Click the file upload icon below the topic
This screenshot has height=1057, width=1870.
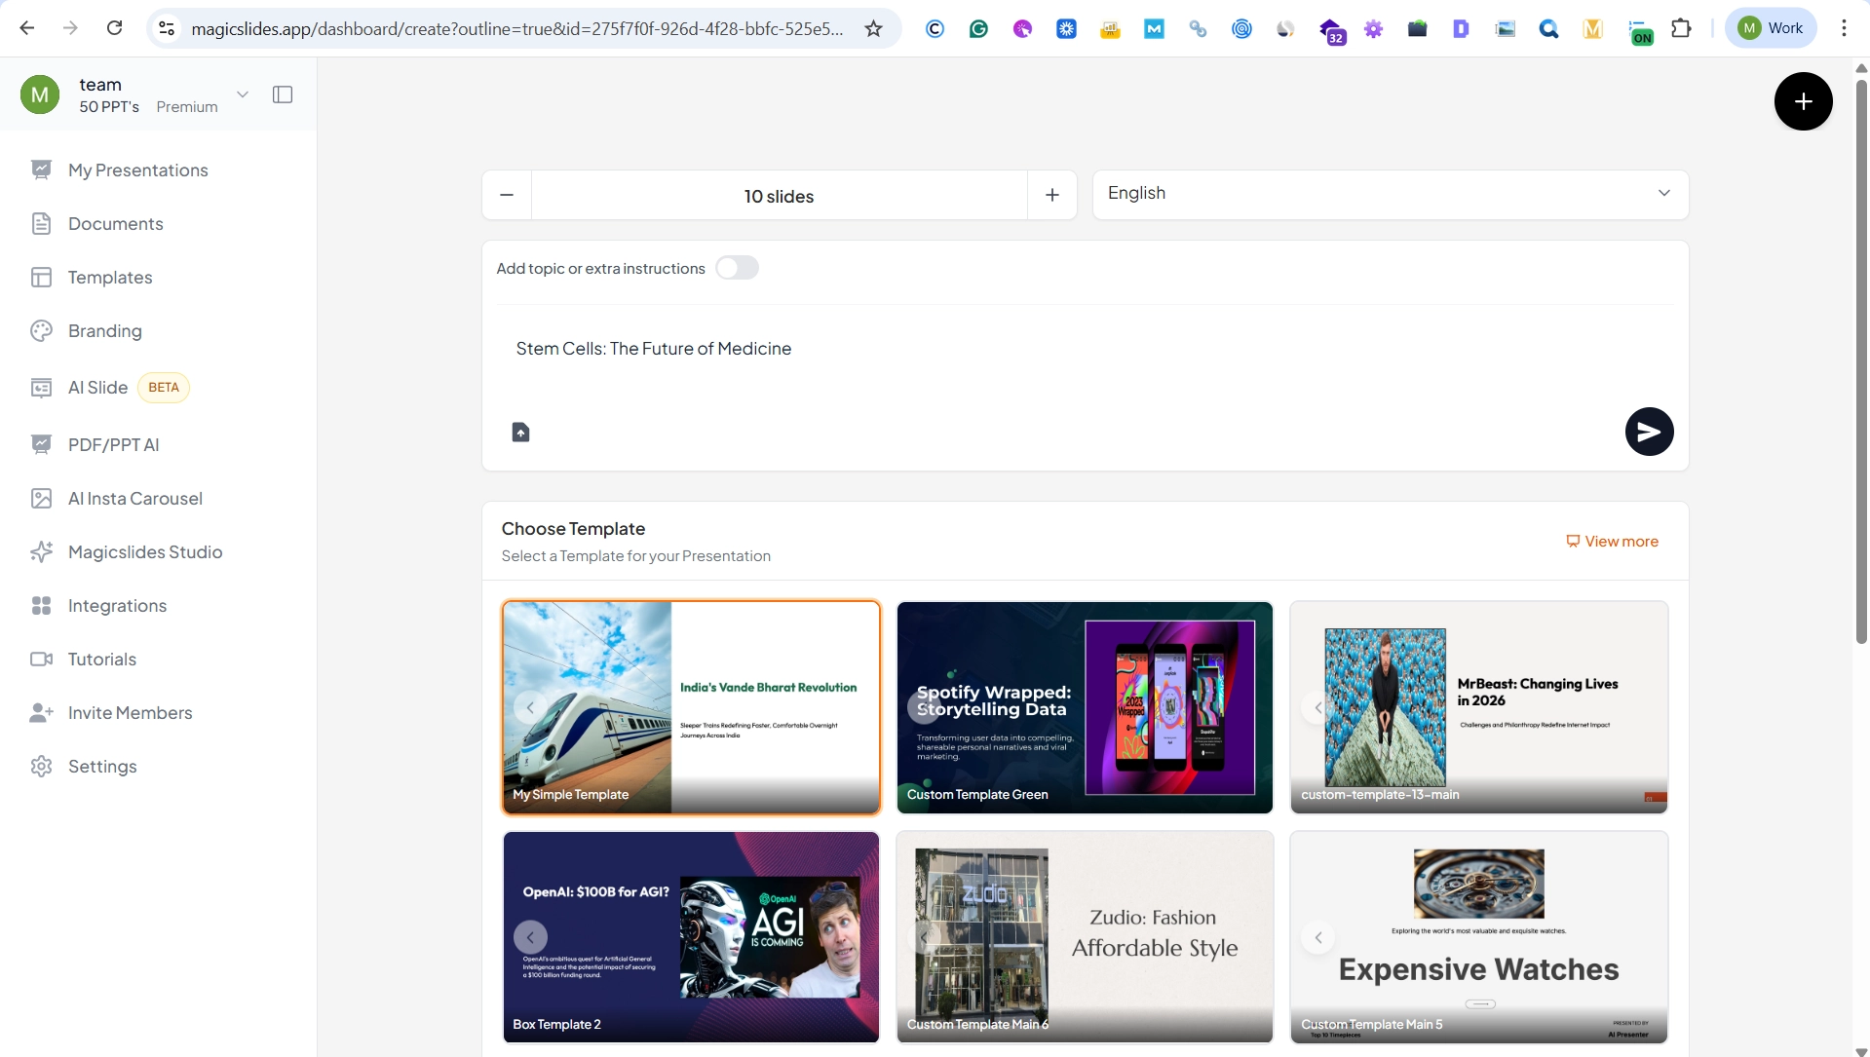(x=520, y=432)
